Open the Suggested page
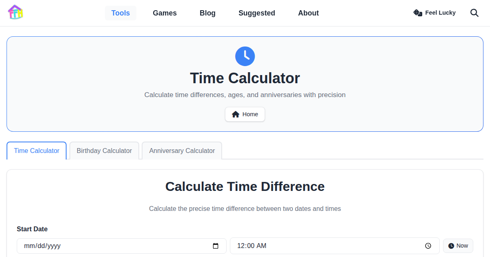This screenshot has width=490, height=257. [x=256, y=13]
